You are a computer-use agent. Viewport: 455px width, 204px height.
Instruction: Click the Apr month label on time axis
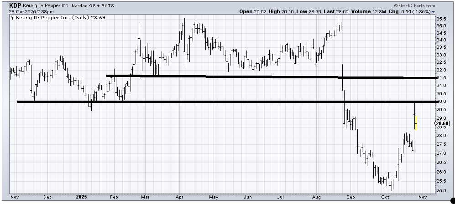179,198
